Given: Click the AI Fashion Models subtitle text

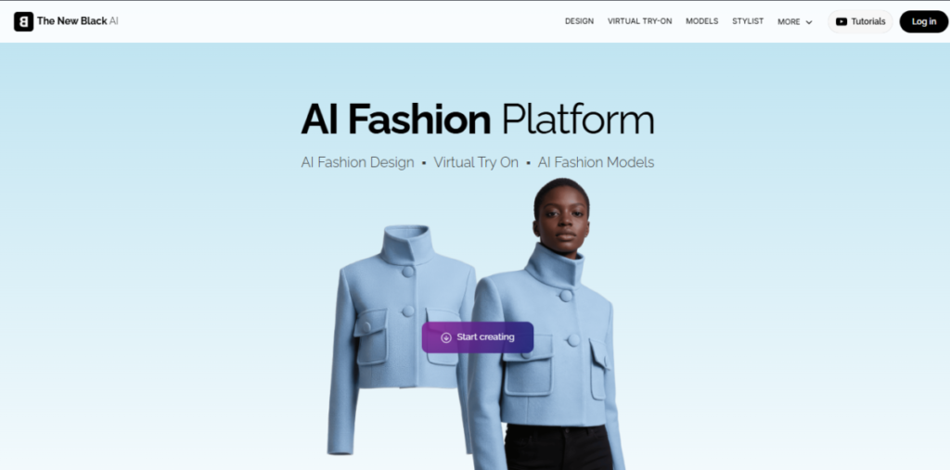Looking at the screenshot, I should [x=597, y=162].
